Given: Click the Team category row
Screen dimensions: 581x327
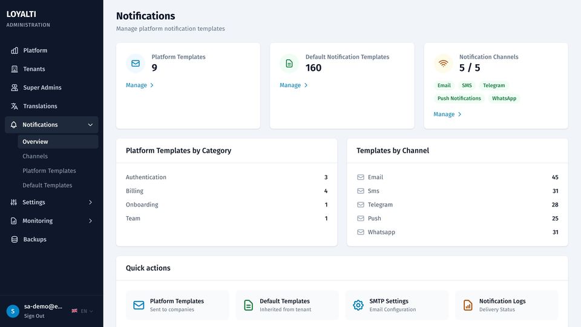Looking at the screenshot, I should coord(227,219).
